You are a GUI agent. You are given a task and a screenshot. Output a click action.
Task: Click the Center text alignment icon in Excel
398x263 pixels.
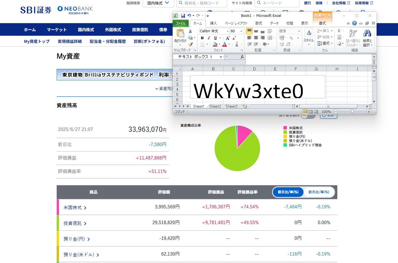click(x=256, y=38)
